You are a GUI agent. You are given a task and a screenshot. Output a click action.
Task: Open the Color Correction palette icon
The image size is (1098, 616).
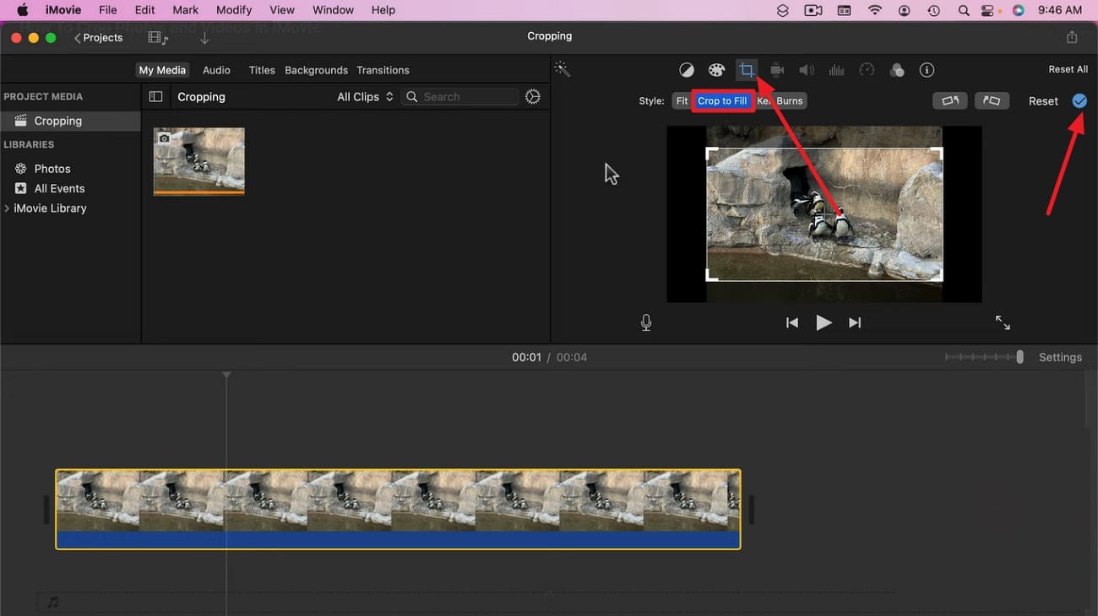(x=716, y=70)
